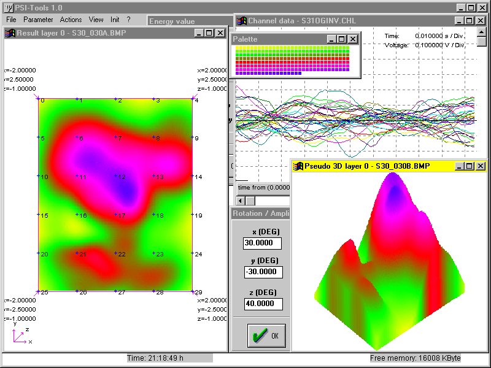Click the x (DEG) rotation input field
Screen dimensions: 491x368
pyautogui.click(x=263, y=243)
